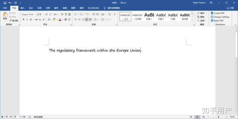Save the document via quick access icon
238x119 pixels.
point(5,3)
